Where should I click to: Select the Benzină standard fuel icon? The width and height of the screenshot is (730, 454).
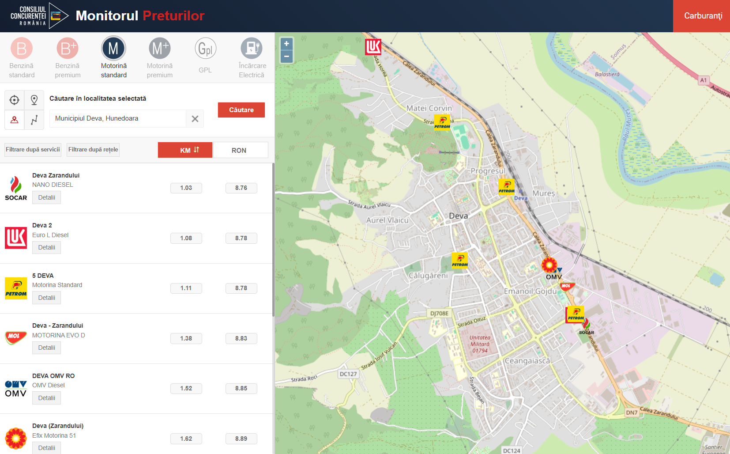coord(22,49)
